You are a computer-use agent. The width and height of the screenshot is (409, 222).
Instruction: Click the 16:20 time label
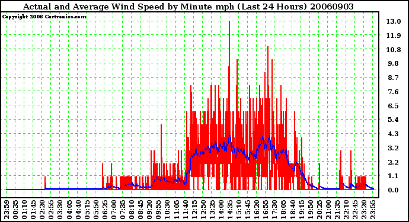pos(257,210)
